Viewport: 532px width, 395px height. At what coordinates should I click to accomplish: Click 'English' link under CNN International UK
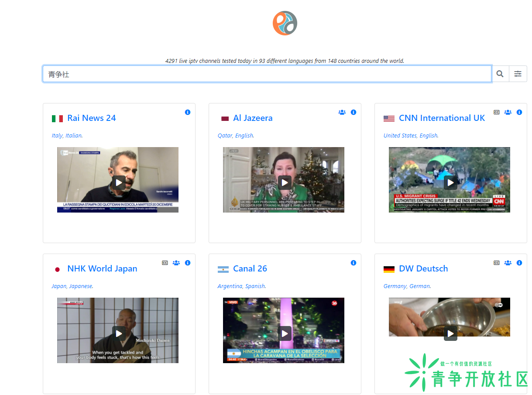(x=429, y=136)
